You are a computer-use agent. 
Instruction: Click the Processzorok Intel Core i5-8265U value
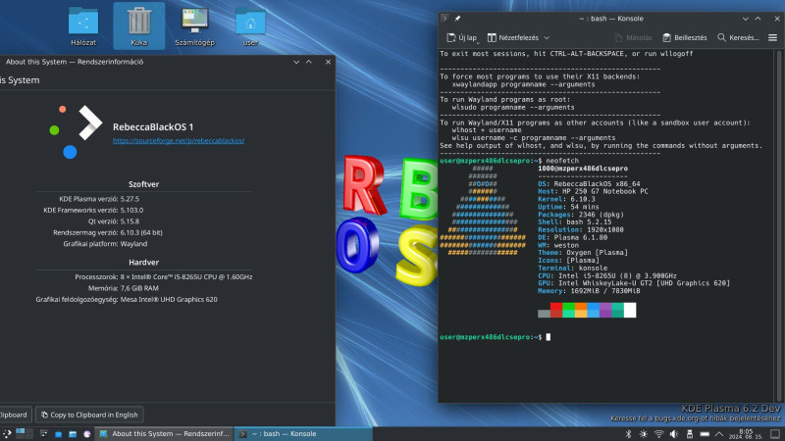pos(186,277)
